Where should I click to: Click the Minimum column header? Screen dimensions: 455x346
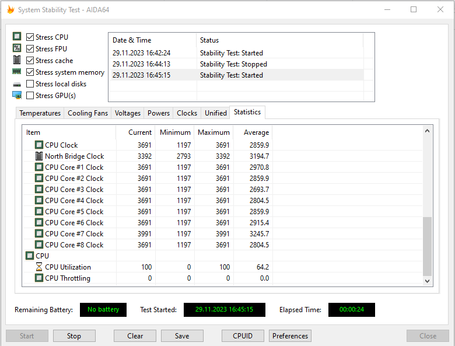[174, 132]
